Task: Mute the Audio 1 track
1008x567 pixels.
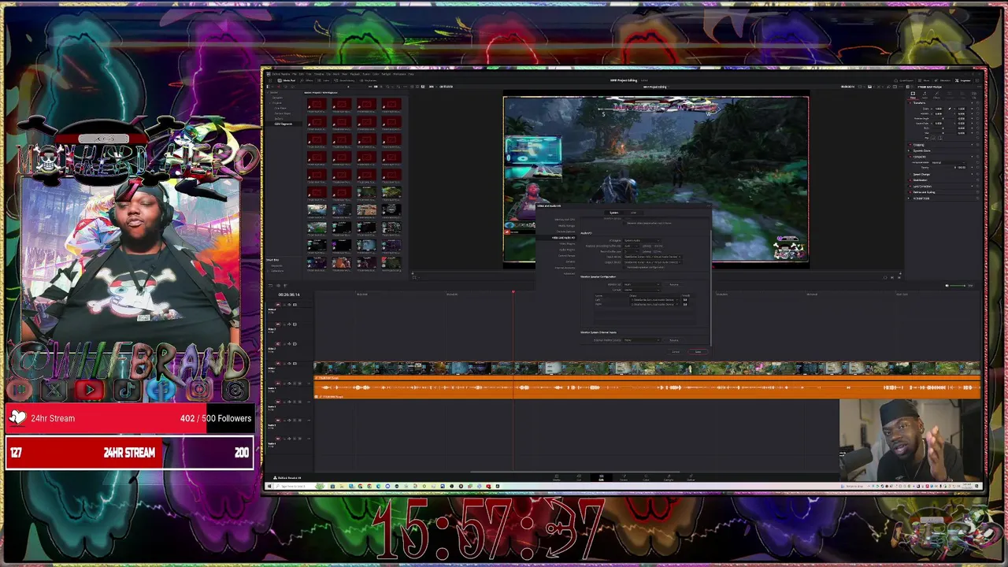Action: tap(300, 384)
